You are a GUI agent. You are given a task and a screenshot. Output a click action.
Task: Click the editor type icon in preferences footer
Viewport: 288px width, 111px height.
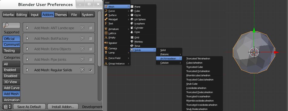coord(7,106)
